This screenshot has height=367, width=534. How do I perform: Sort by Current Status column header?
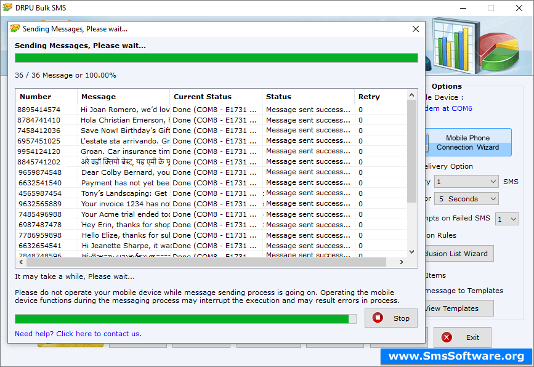(x=216, y=97)
